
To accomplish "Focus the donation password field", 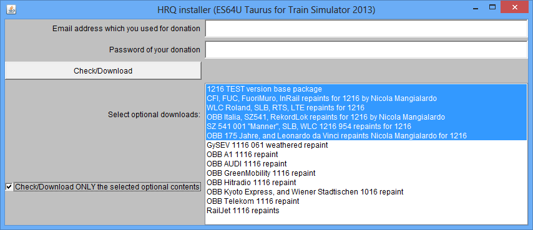I will pos(366,50).
